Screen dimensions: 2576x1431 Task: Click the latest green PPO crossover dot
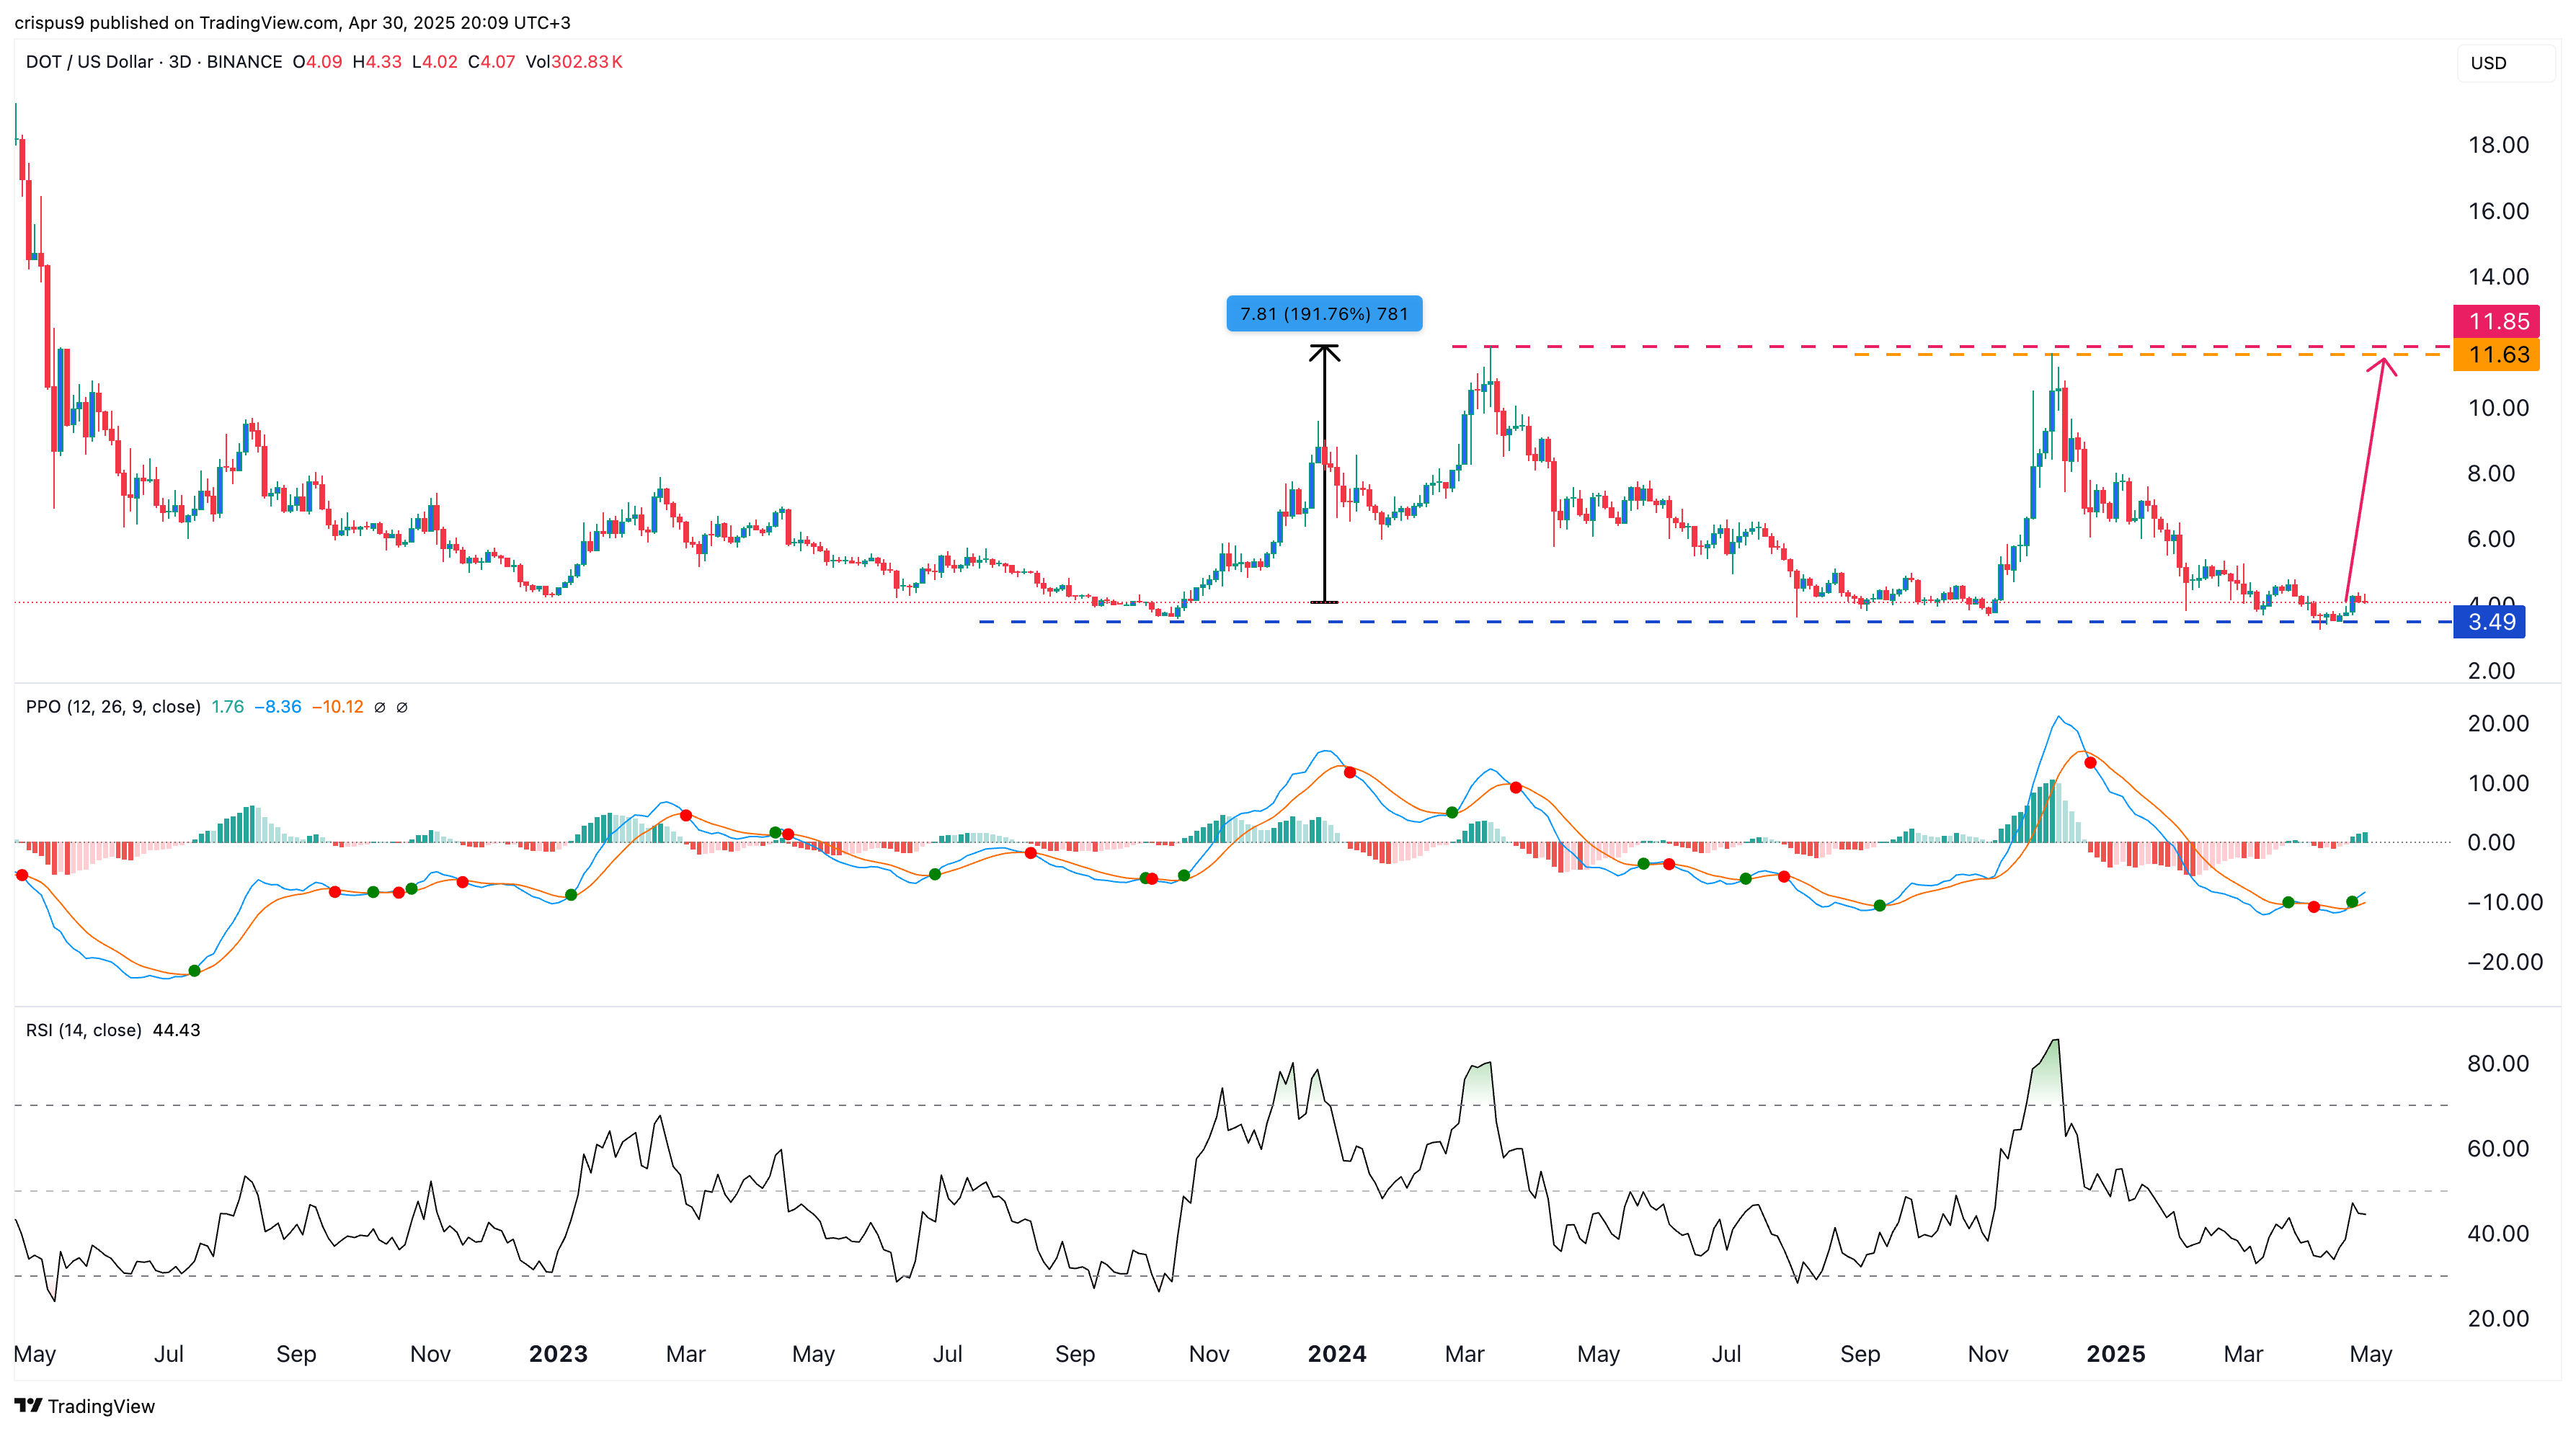click(2352, 902)
